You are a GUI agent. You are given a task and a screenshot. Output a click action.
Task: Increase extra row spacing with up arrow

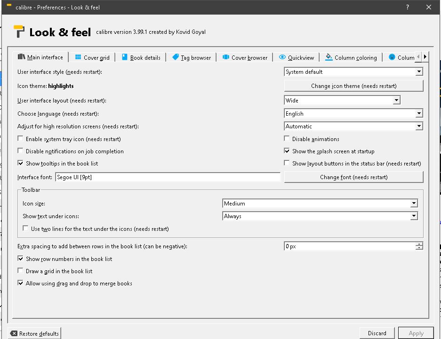coord(419,244)
